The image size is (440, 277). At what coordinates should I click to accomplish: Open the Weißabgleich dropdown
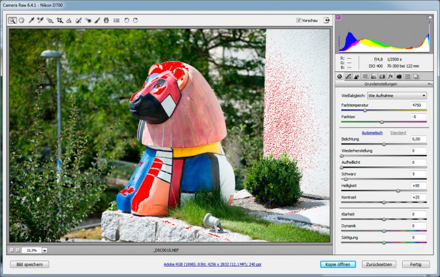[397, 96]
